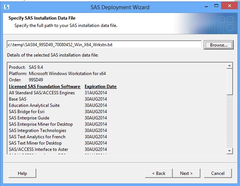Select the 'SAS Text Miner for Desktop' row

pyautogui.click(x=58, y=143)
